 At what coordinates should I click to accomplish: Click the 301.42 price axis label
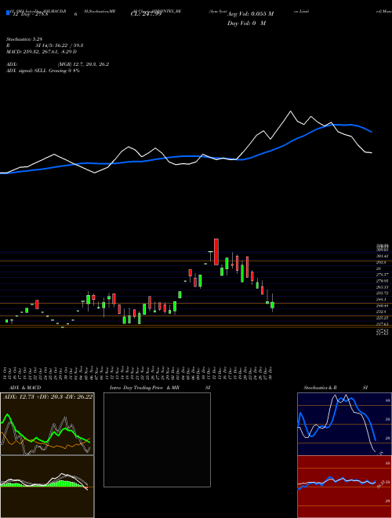tap(383, 257)
